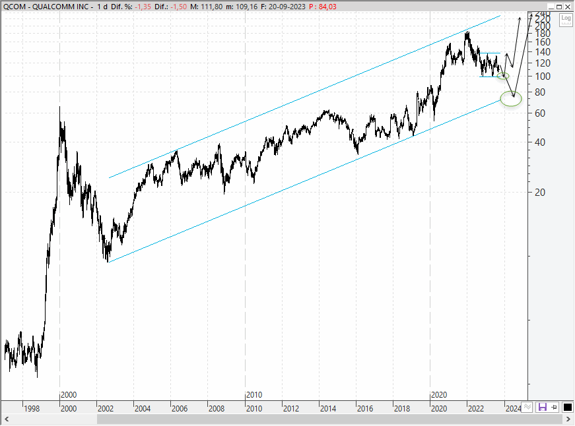
Task: Click the Dif. % value -1,35
Action: pos(142,7)
